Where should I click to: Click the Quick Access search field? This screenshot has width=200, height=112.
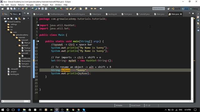(158, 8)
